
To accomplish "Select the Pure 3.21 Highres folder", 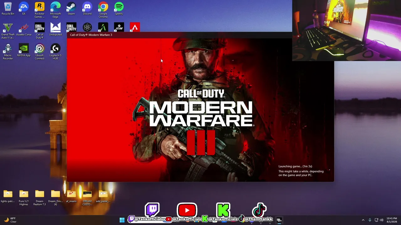I will tap(24, 197).
